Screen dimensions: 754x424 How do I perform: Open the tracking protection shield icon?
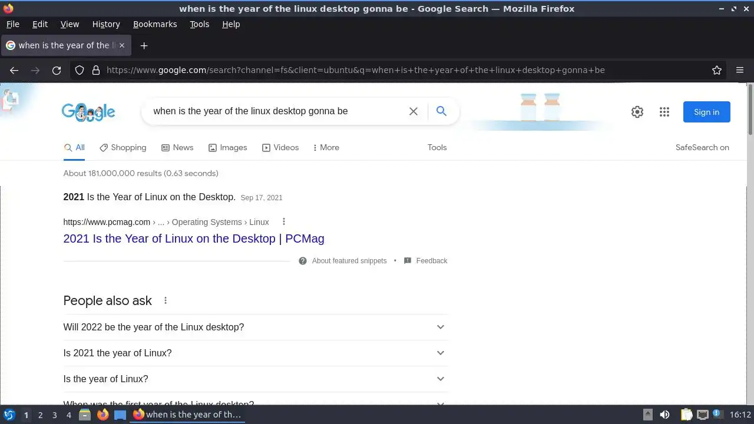(x=80, y=70)
